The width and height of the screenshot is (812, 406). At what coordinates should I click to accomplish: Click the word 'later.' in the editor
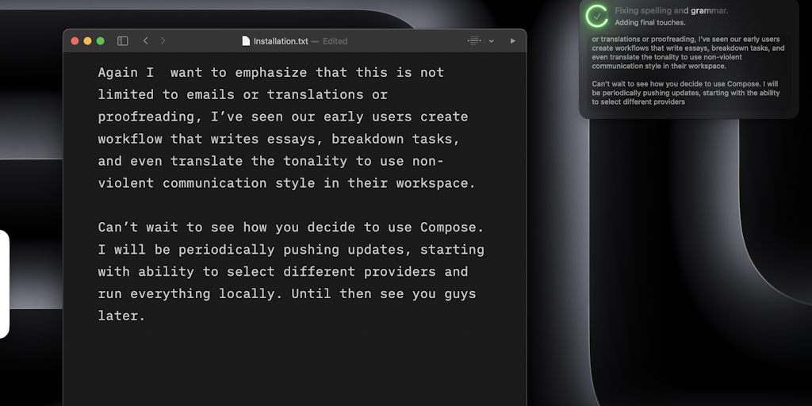tap(121, 316)
